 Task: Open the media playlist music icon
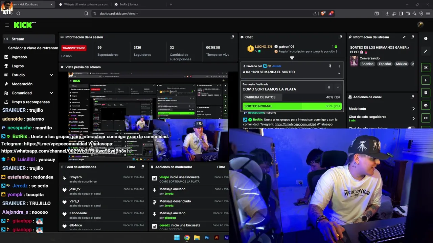(x=394, y=13)
